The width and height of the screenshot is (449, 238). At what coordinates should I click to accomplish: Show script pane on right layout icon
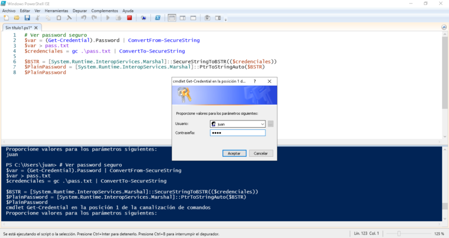tap(183, 18)
